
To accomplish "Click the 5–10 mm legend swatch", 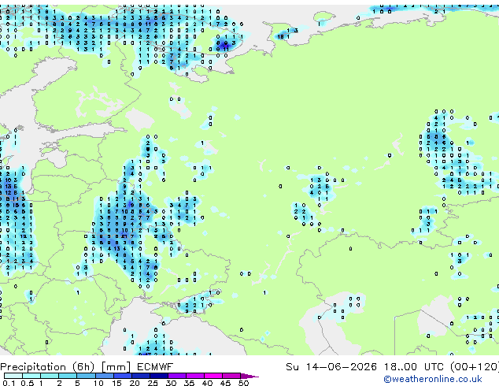I will point(86,376).
